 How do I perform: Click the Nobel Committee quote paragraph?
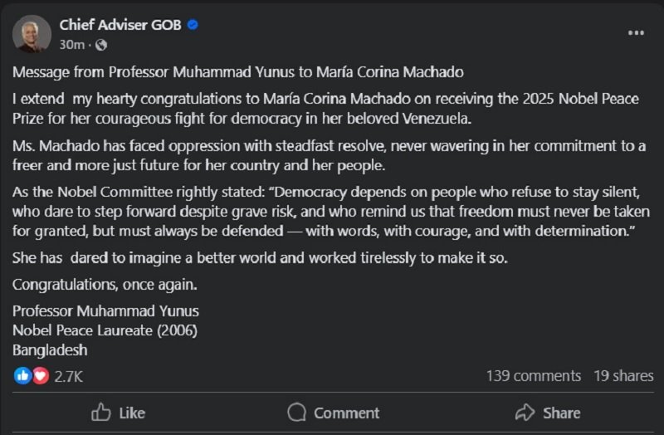pyautogui.click(x=324, y=212)
